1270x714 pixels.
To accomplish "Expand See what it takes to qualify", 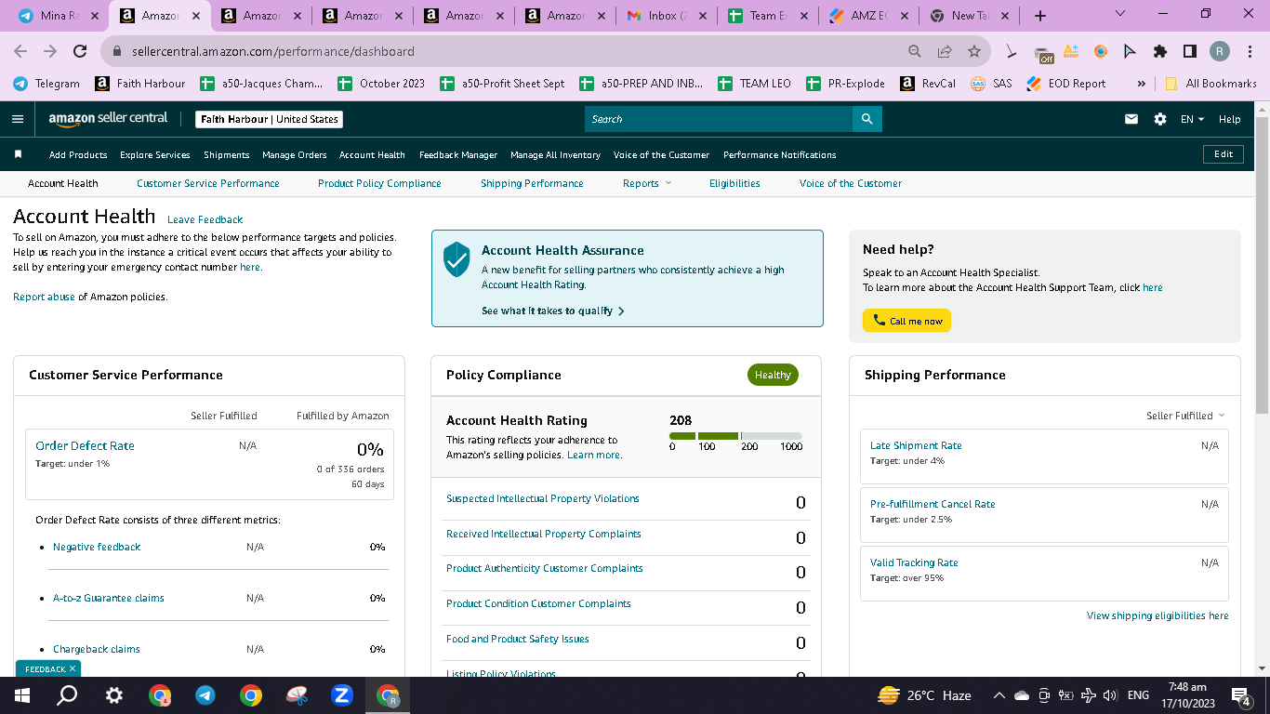I will coord(553,311).
